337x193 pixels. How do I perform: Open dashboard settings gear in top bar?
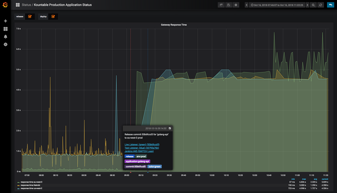[236, 5]
